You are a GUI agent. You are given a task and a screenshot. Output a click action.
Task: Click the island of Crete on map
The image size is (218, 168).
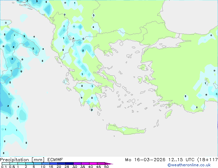[x=126, y=129]
